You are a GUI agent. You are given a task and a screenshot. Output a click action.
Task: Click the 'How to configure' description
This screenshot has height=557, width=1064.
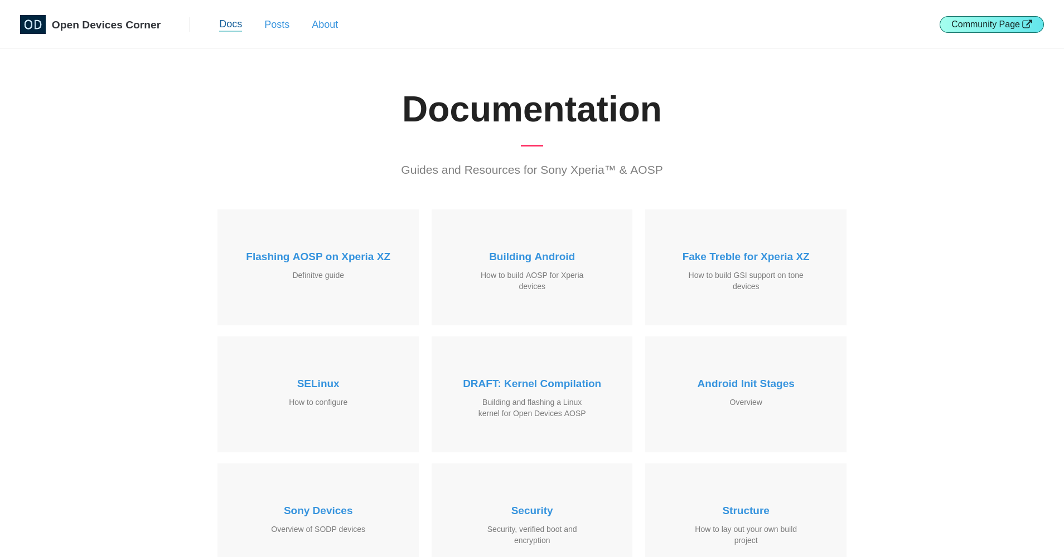(318, 402)
